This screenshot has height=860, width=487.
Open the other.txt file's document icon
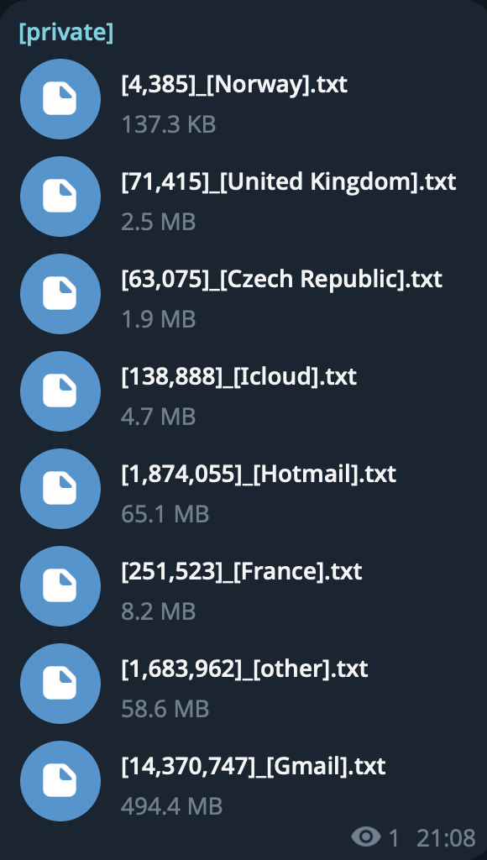(x=60, y=684)
